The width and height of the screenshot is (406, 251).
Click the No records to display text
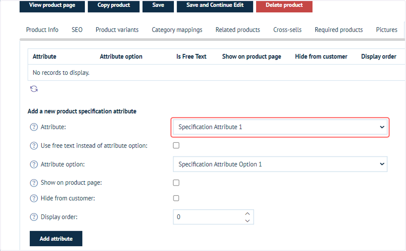[61, 72]
